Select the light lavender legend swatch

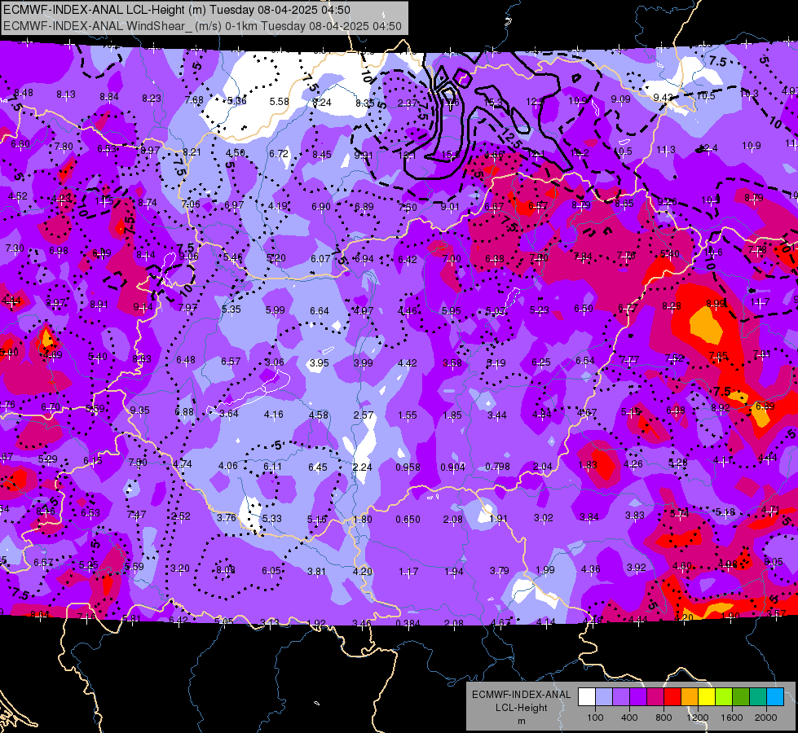tap(604, 697)
